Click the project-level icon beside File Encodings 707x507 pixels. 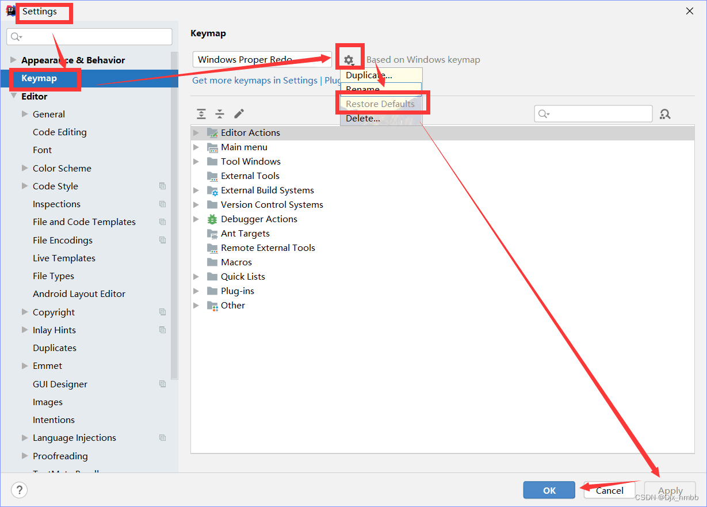(x=163, y=240)
